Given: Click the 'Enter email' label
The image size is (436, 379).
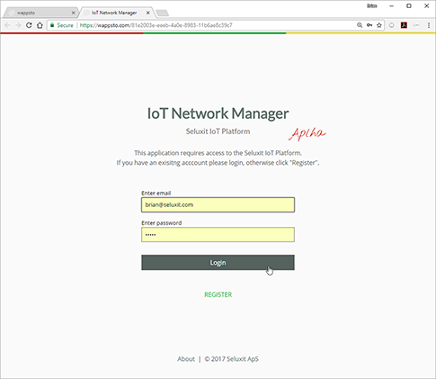Looking at the screenshot, I should pos(156,193).
